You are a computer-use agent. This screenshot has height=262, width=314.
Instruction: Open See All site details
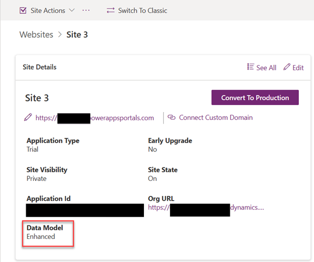pos(266,67)
